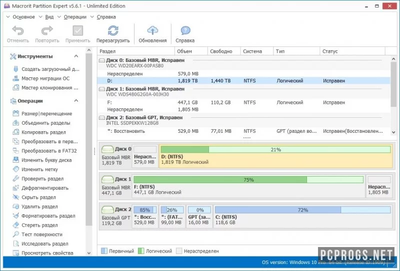Select the Изменить метку icon
This screenshot has height=271, width=400.
(16, 169)
